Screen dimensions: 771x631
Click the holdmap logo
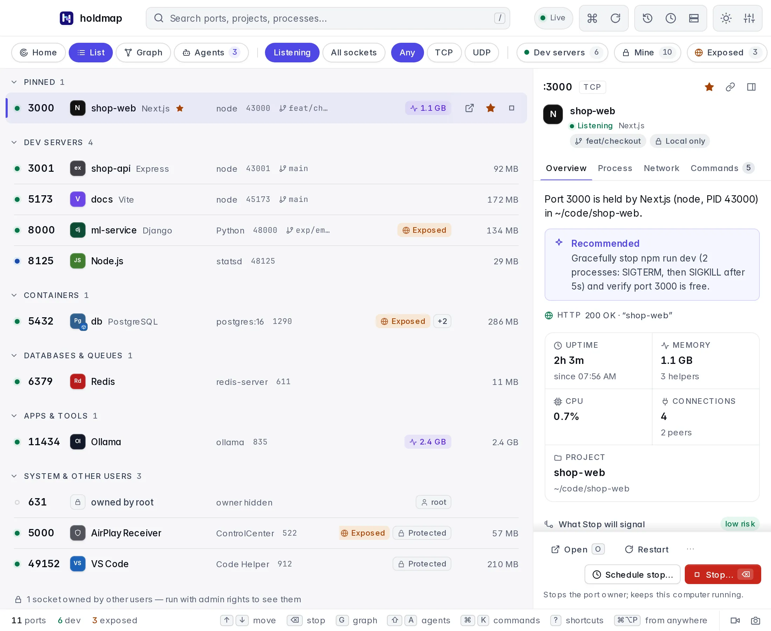point(91,18)
